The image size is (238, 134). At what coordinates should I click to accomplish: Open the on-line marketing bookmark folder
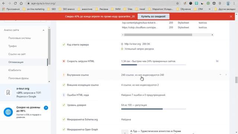click(x=34, y=9)
